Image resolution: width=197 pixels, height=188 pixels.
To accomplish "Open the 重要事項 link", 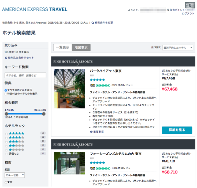I will click(98, 132).
